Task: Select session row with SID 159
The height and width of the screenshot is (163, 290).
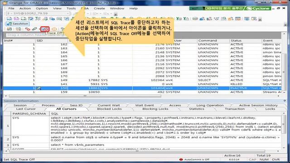Action: [142, 92]
